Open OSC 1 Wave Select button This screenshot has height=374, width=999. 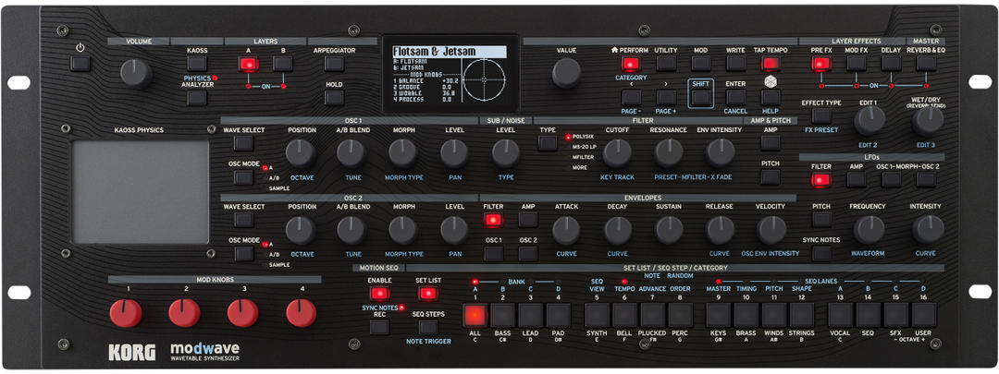pyautogui.click(x=243, y=143)
